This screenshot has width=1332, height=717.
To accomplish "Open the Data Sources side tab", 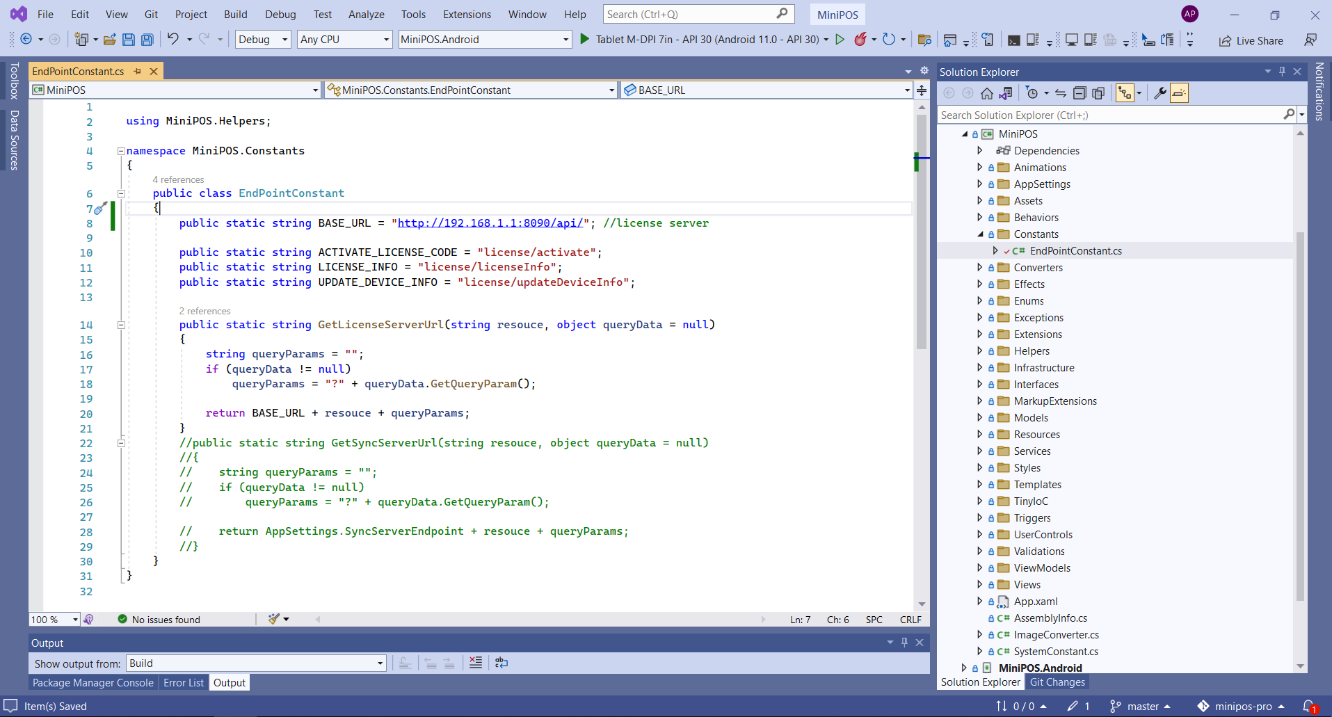I will click(x=14, y=140).
